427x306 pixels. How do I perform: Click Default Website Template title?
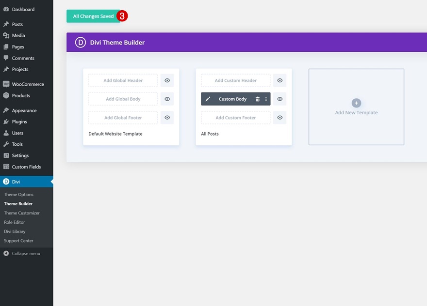point(115,134)
